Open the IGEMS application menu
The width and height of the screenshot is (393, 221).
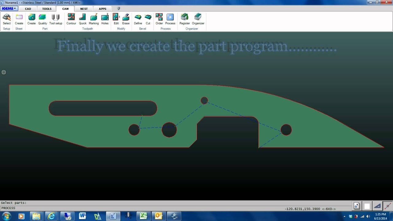coord(9,9)
